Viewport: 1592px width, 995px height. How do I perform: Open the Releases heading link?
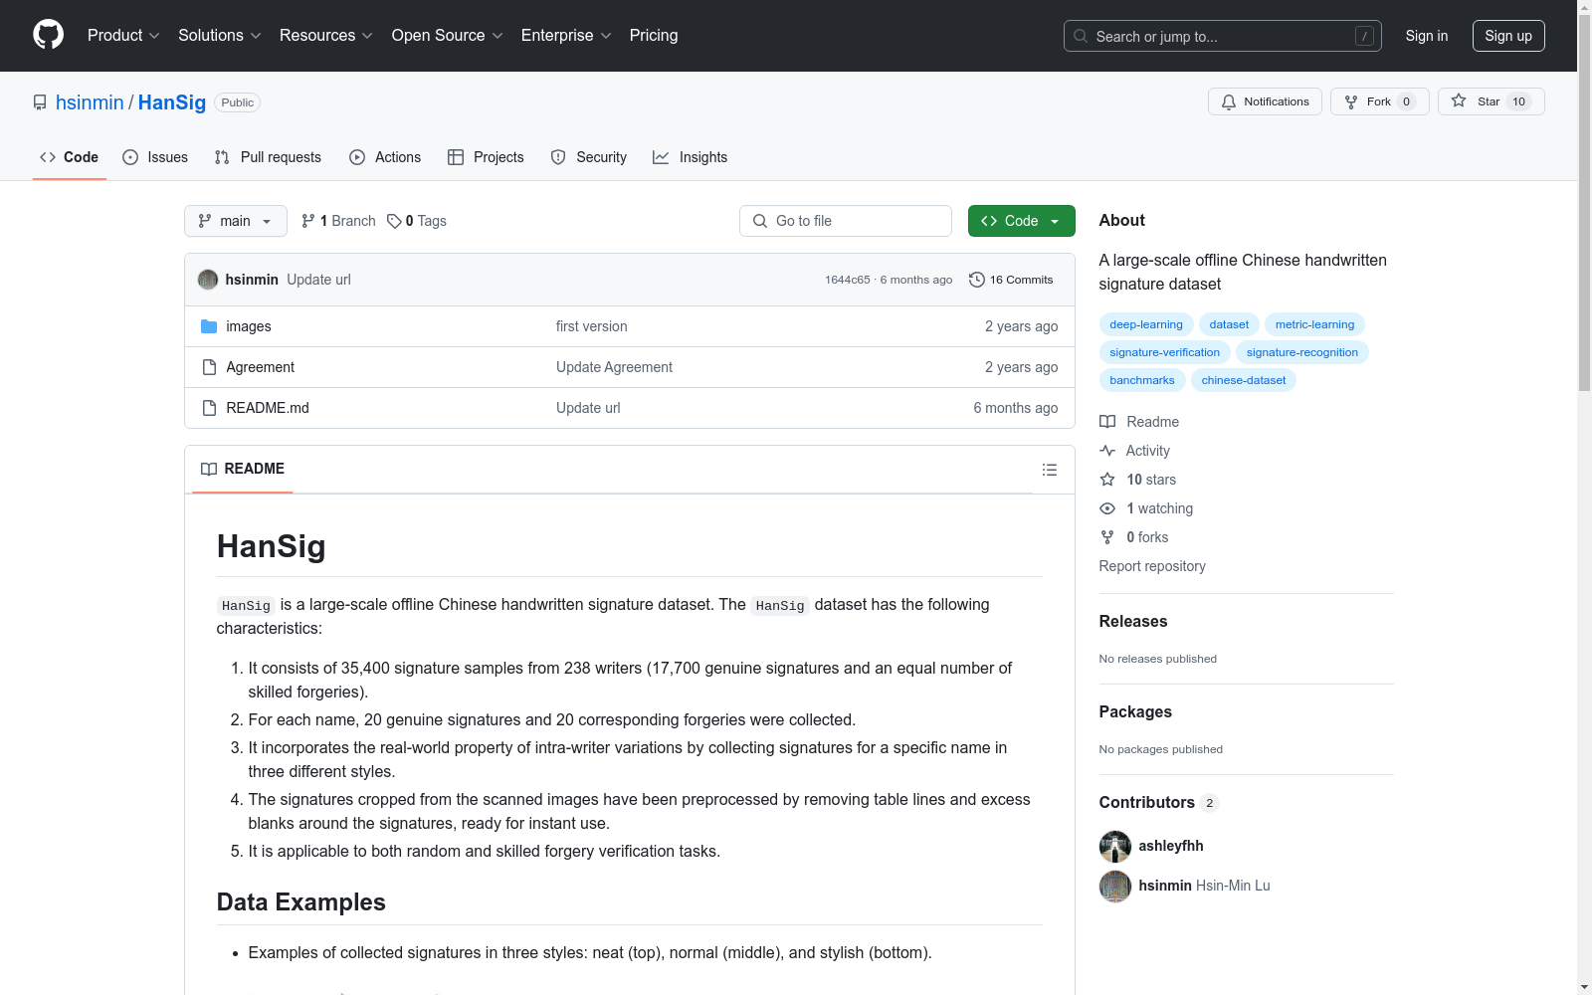coord(1133,621)
